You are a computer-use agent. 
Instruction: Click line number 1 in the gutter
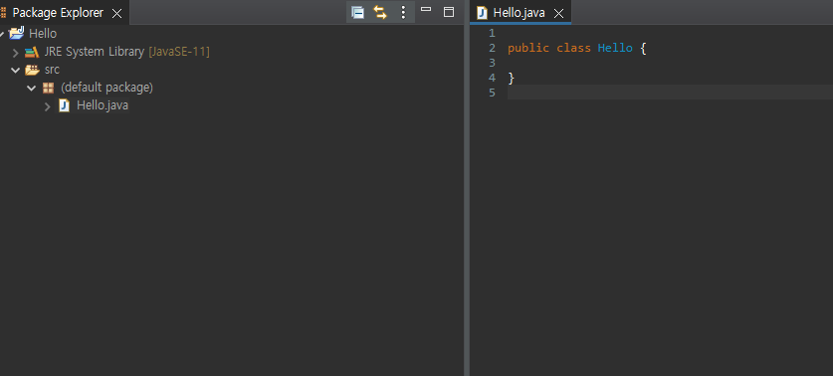[492, 33]
